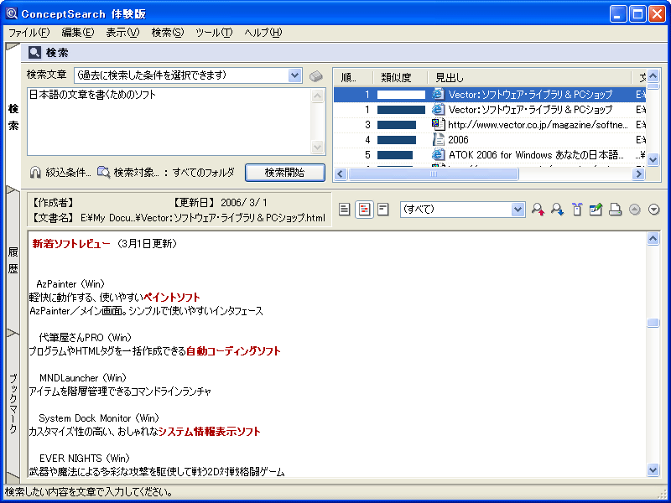Switch to the 検索 side tab
Viewport: 671px width, 503px height.
tap(13, 117)
